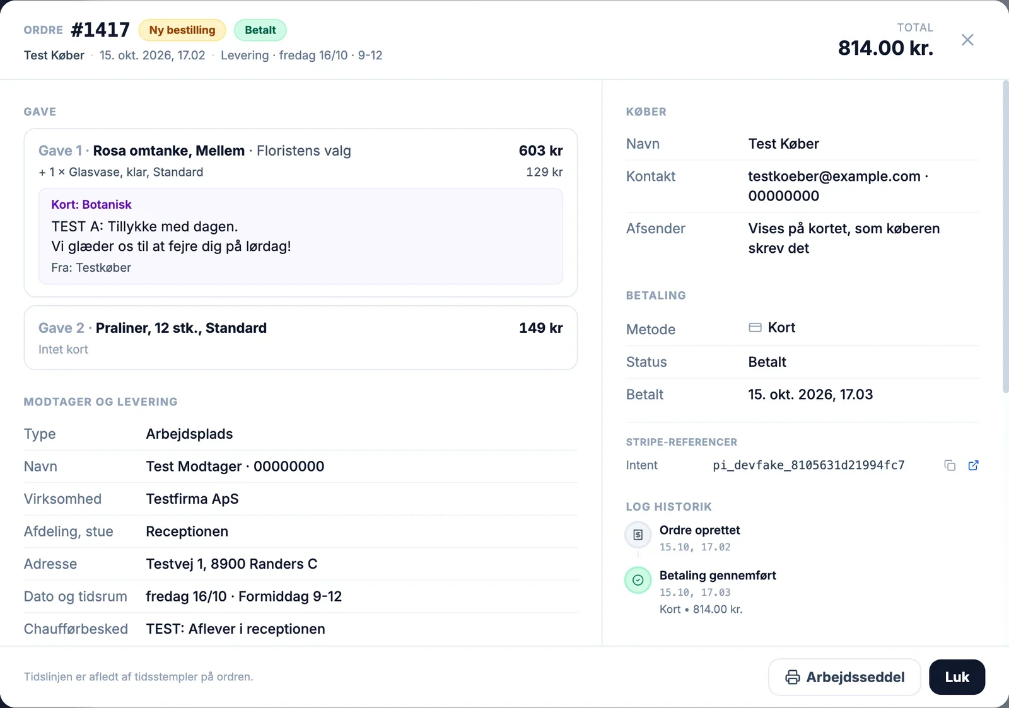Click the Ny bestilling status badge
This screenshot has height=708, width=1009.
182,30
